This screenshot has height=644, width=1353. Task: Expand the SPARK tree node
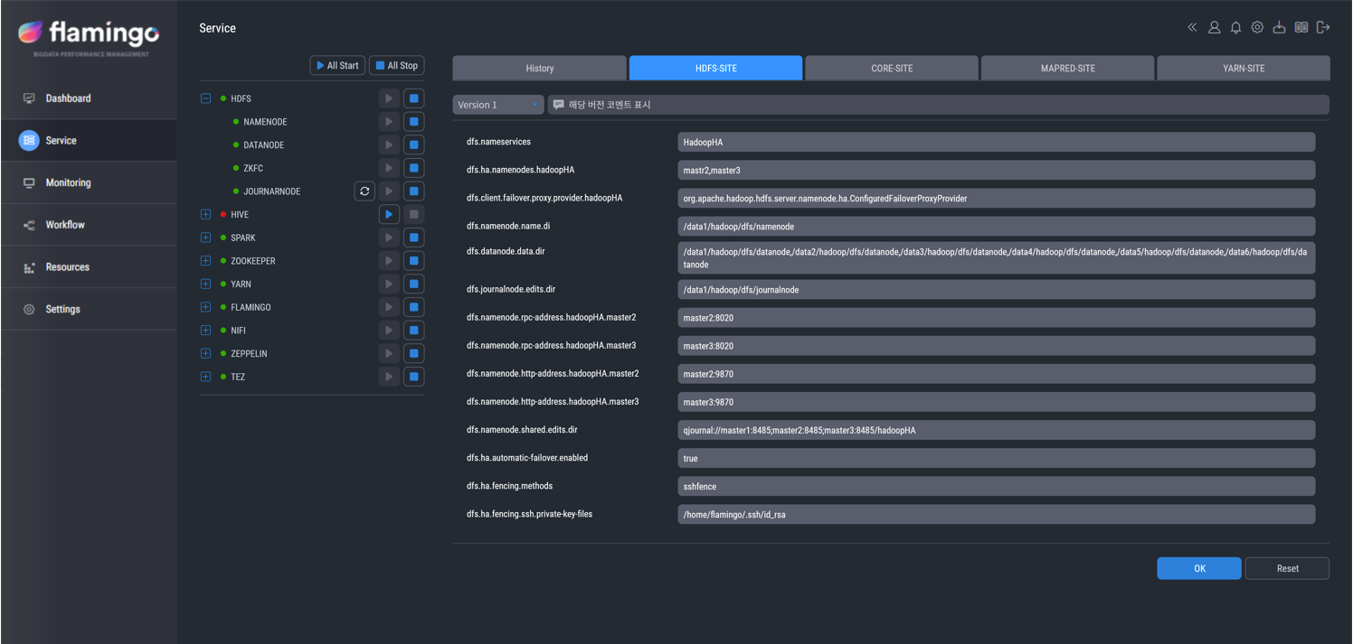pyautogui.click(x=205, y=238)
